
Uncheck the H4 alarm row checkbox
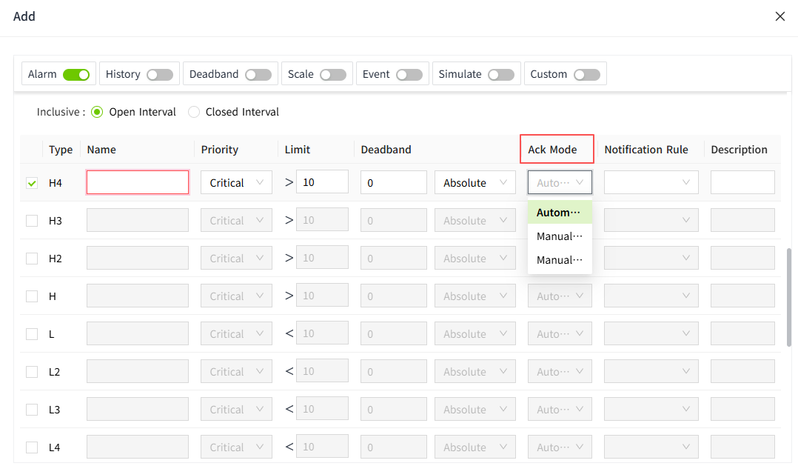click(32, 183)
